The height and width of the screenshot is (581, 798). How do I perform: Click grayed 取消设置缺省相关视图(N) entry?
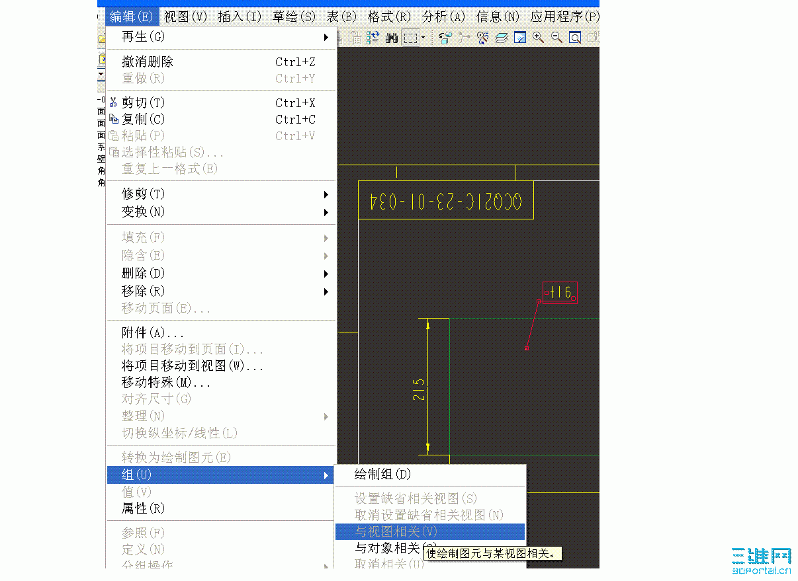tap(430, 515)
